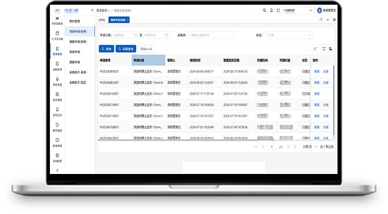The height and width of the screenshot is (214, 388).
Task: Click the blue 查询 search button
Action: [106, 49]
